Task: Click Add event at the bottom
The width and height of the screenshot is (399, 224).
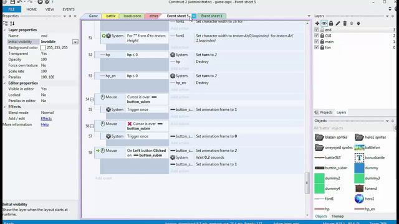Action: [103, 179]
